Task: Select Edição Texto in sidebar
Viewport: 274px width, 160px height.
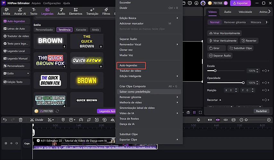Action: (x=16, y=82)
